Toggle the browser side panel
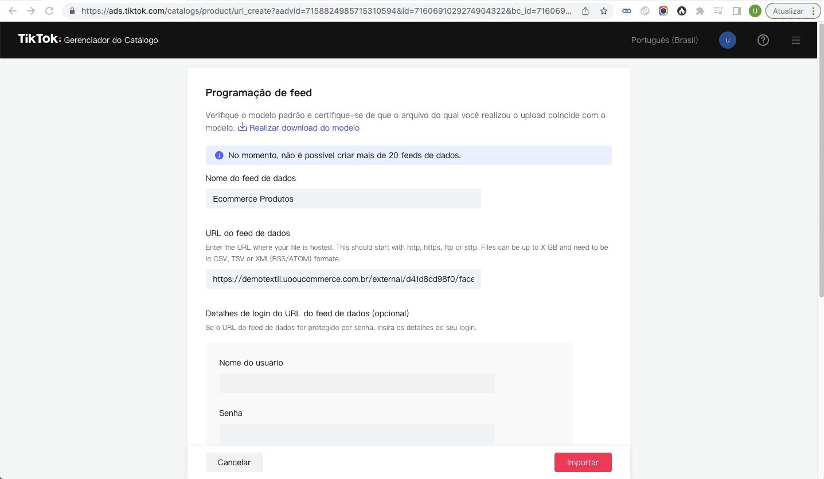The image size is (824, 479). [737, 11]
